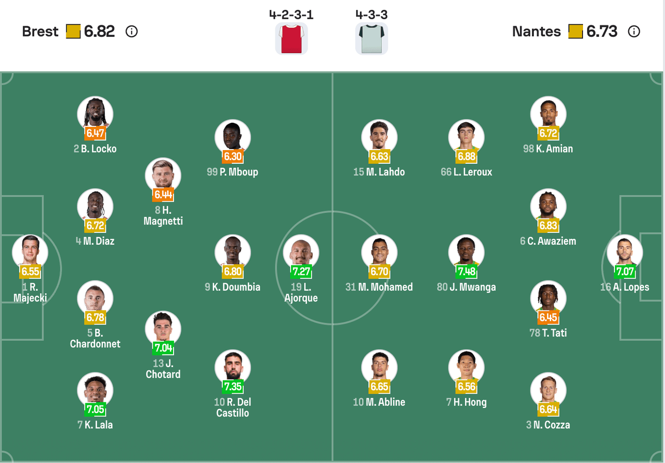This screenshot has width=665, height=463.
Task: Select B. Locko's player photo
Action: tap(95, 114)
